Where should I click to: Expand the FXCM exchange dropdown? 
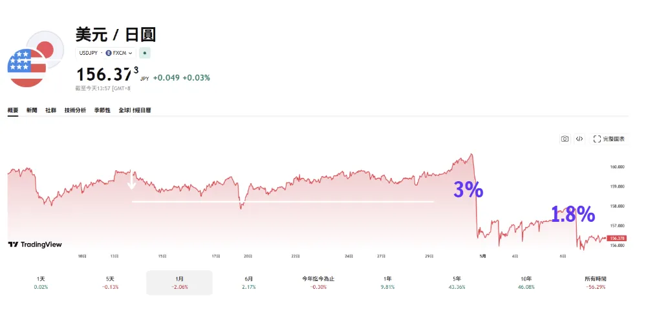(x=130, y=53)
